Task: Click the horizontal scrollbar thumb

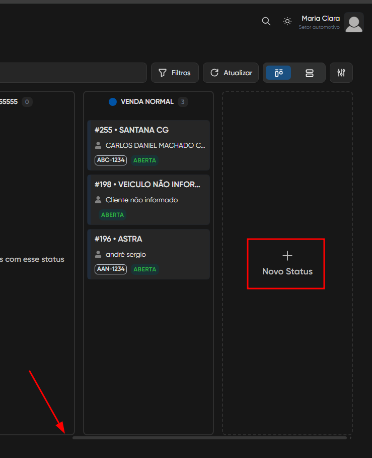Action: [209, 438]
